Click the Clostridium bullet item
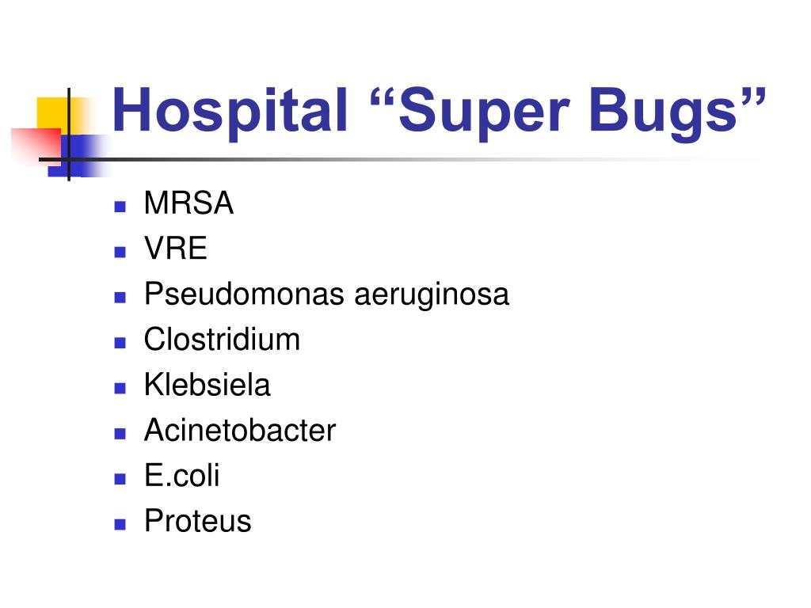 coord(222,339)
